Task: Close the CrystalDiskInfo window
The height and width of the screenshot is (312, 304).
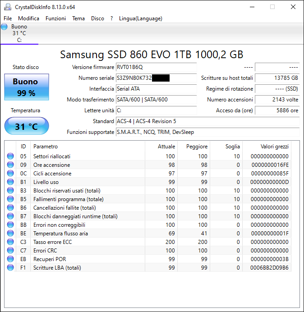Action: [293, 7]
